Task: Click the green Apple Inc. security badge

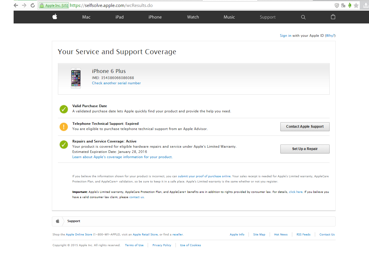Action: click(54, 6)
